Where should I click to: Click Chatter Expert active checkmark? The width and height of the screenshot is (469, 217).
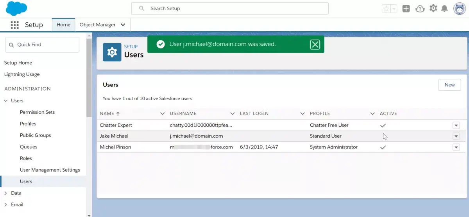(383, 126)
